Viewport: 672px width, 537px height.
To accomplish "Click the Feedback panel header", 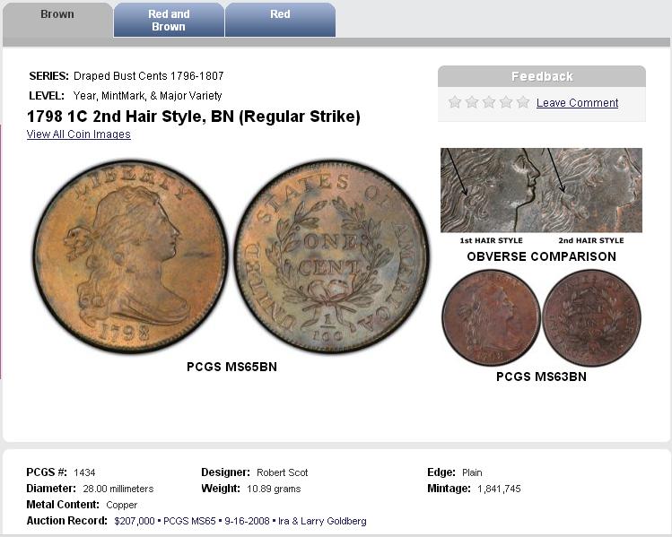I will (542, 76).
